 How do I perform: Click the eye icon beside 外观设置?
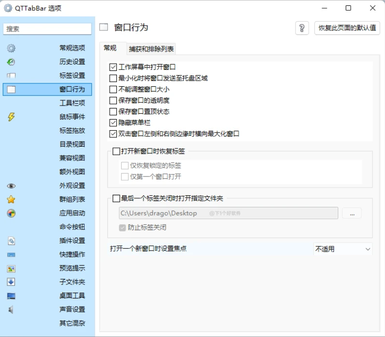11,186
